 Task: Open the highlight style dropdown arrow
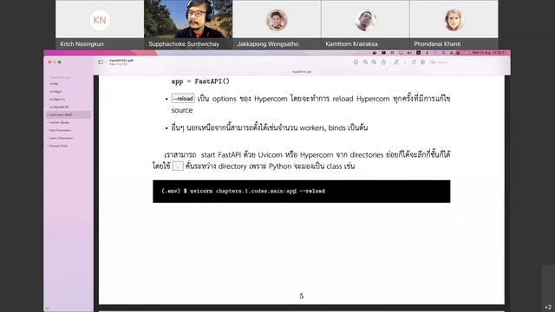405,62
